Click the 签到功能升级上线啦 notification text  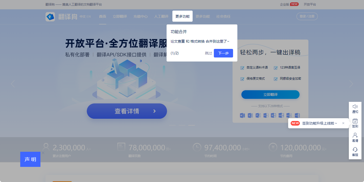click(320, 123)
